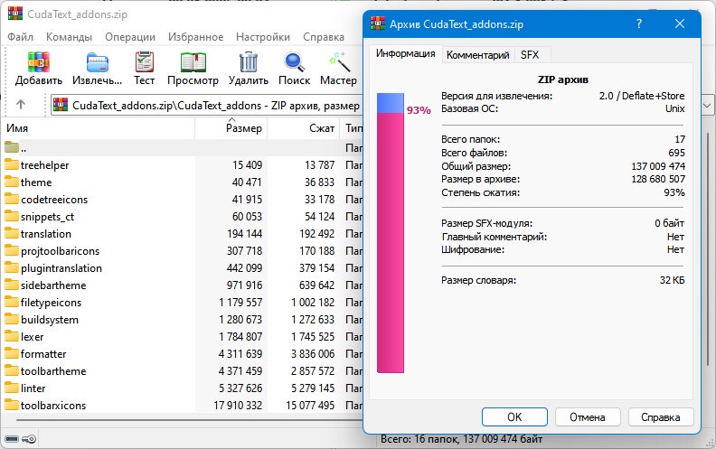Click the drive icon in status bar
Viewport: 716px width, 449px height.
(x=12, y=439)
